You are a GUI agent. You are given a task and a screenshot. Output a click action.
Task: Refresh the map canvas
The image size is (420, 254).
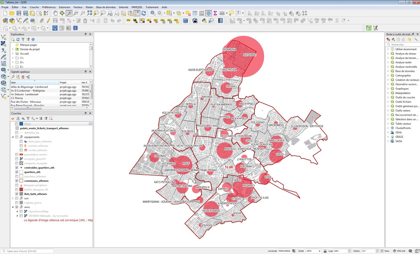pos(144,13)
